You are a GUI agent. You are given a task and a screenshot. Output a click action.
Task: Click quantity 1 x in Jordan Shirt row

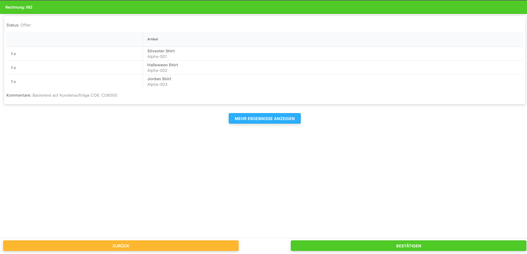pos(13,82)
